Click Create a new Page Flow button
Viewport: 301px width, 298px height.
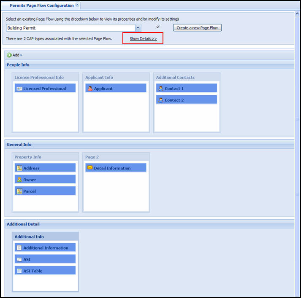coord(197,28)
